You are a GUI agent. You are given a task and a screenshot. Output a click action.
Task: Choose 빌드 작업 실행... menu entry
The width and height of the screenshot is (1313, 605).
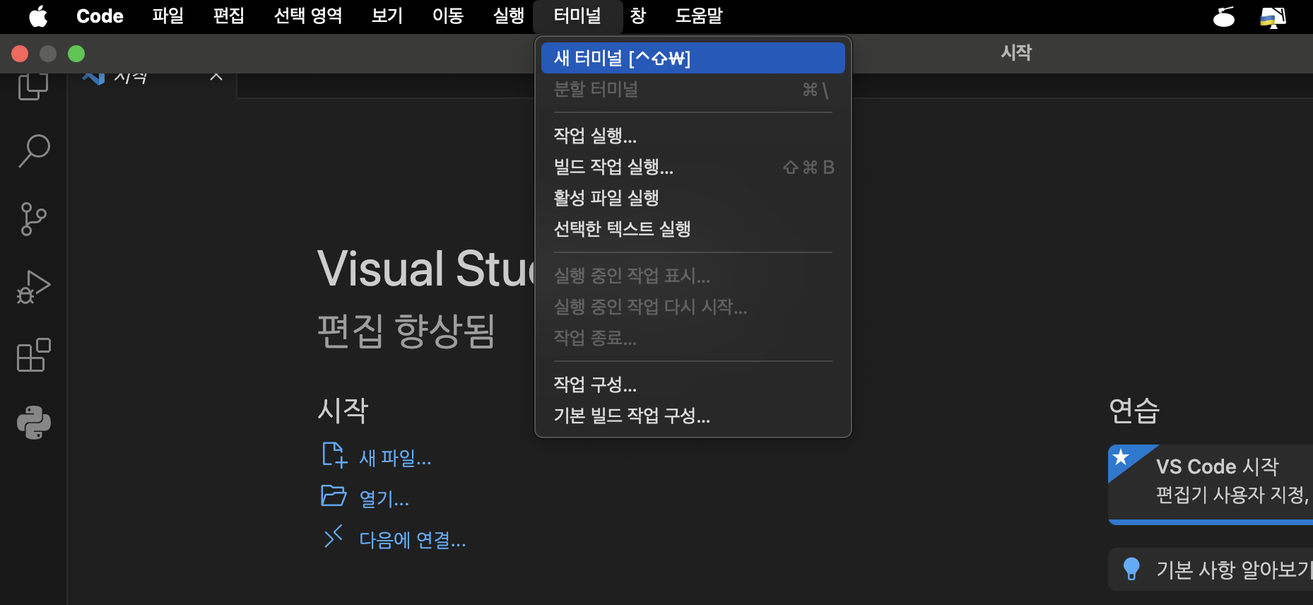693,167
